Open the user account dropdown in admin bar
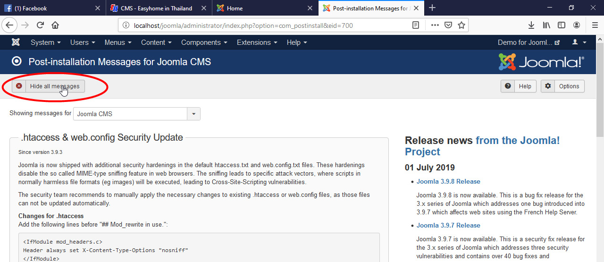Image resolution: width=604 pixels, height=262 pixels. coord(579,42)
